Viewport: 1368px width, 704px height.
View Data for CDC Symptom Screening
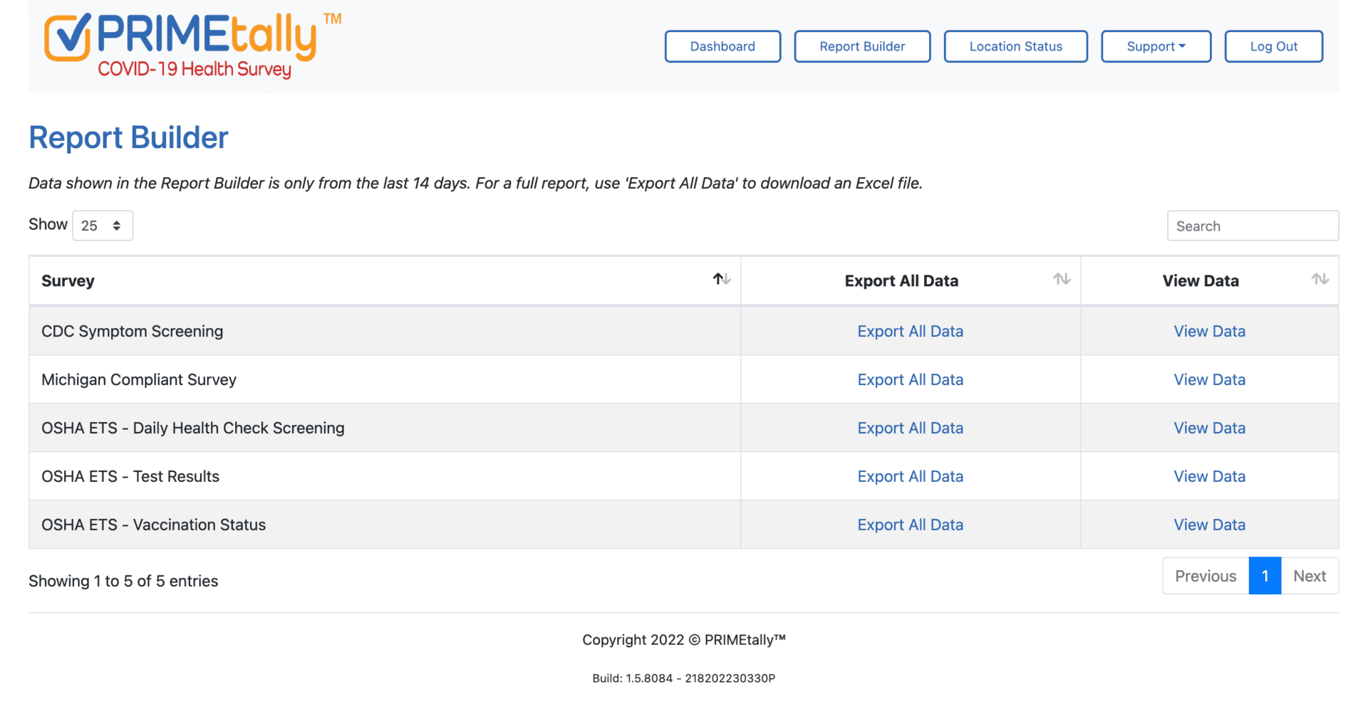point(1209,331)
